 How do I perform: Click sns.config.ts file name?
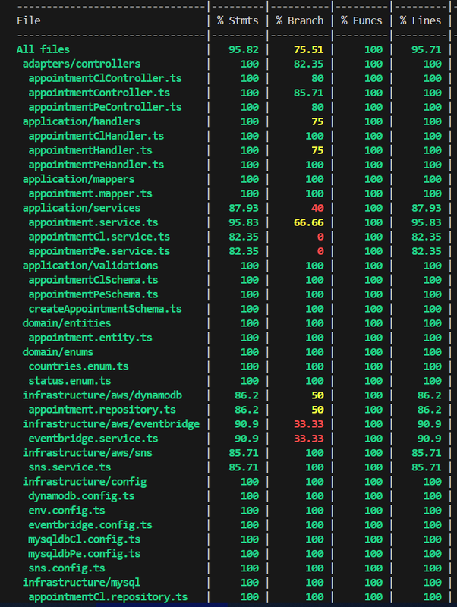point(67,568)
